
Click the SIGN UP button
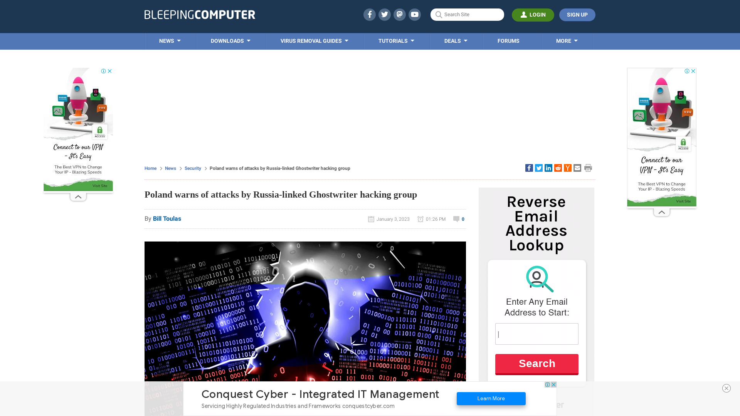click(577, 15)
